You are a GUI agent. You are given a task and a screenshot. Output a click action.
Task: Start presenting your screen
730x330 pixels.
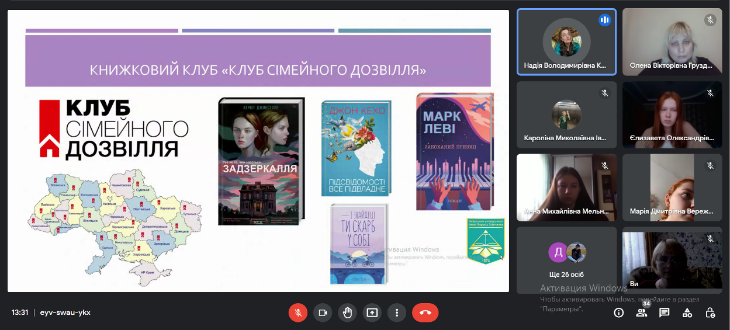pyautogui.click(x=372, y=312)
